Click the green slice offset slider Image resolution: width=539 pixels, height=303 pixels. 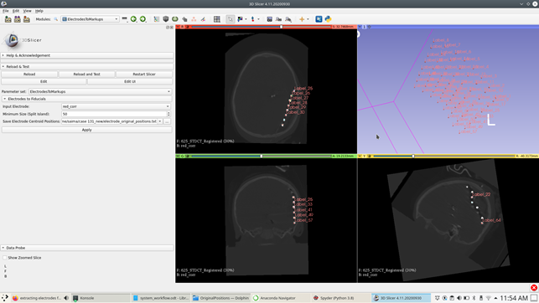tap(262, 156)
